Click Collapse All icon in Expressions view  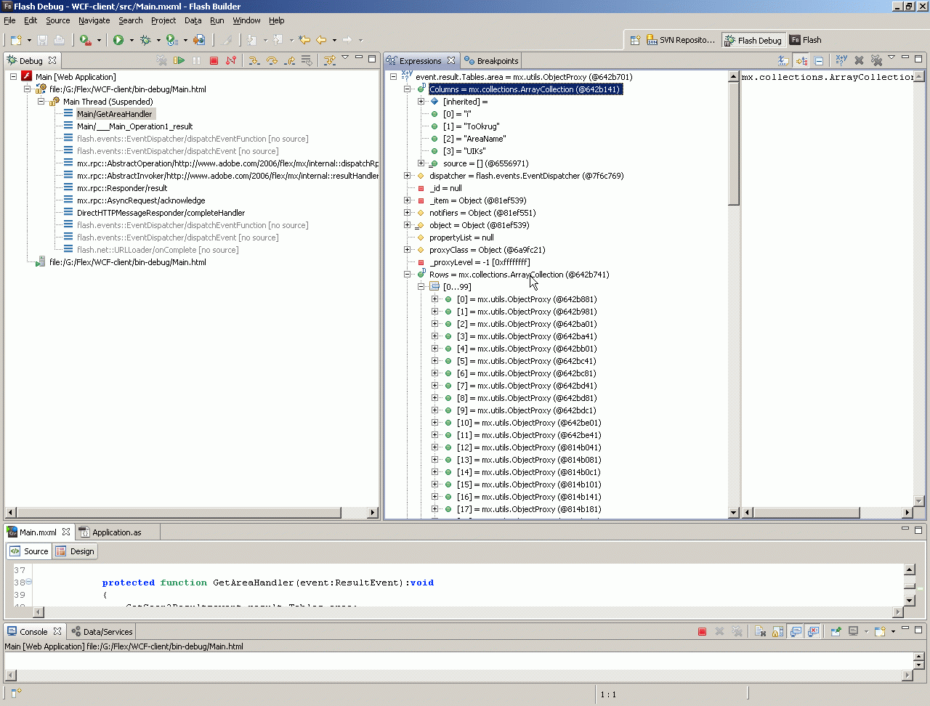coord(818,60)
